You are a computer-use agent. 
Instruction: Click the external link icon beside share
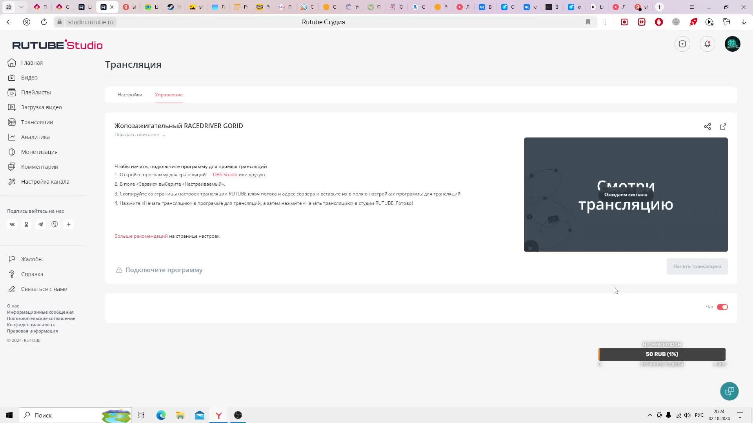coord(723,126)
